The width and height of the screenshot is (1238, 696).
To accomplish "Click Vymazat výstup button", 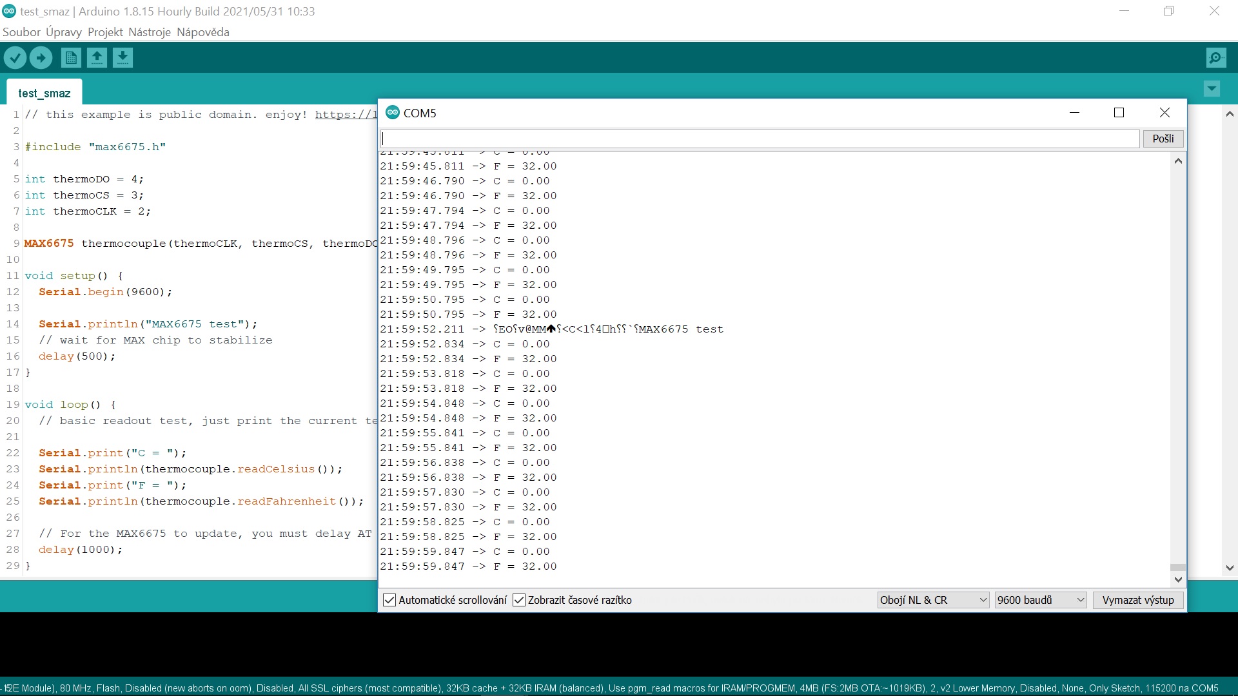I will 1137,600.
